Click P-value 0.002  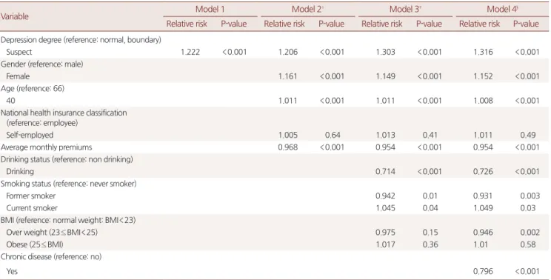click(530, 233)
